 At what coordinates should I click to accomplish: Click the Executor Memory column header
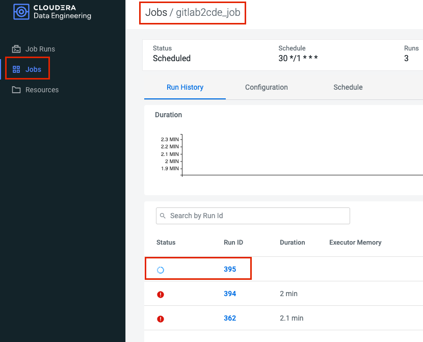pos(355,243)
